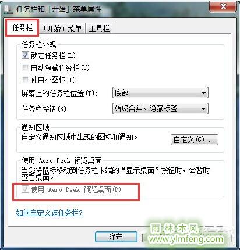Toggle the 使用 Aero Peek 预览桌面 checkbox
This screenshot has width=240, height=250.
25,189
